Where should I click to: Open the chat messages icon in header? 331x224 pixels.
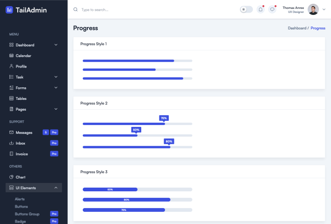click(x=273, y=9)
